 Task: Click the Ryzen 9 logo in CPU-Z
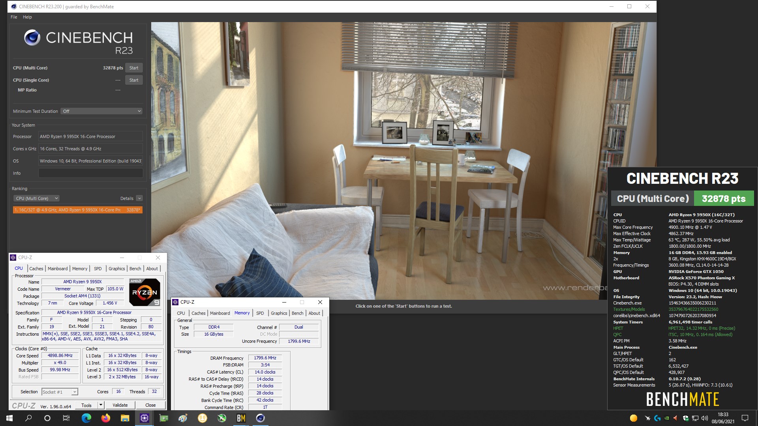coord(145,292)
